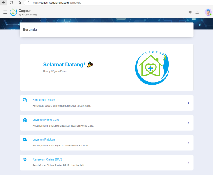
Task: Open the Layanan Rujukan link
Action: [x=44, y=140]
